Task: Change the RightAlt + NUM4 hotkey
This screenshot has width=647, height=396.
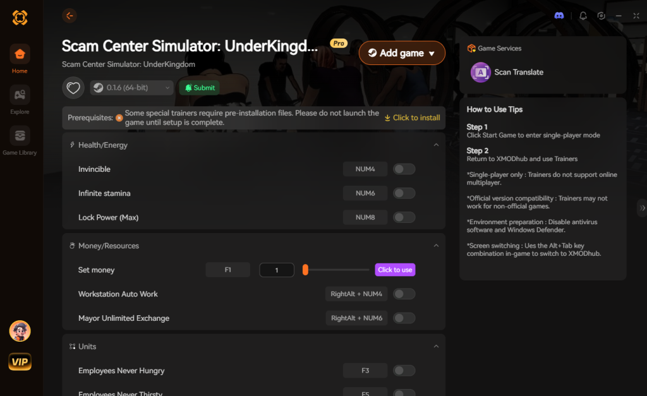Action: pos(356,294)
